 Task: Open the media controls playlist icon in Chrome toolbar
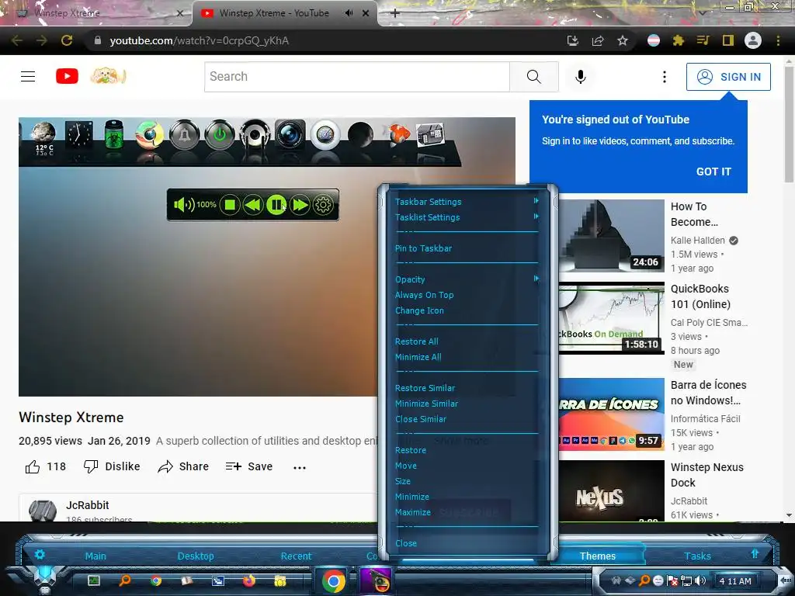[x=703, y=40]
